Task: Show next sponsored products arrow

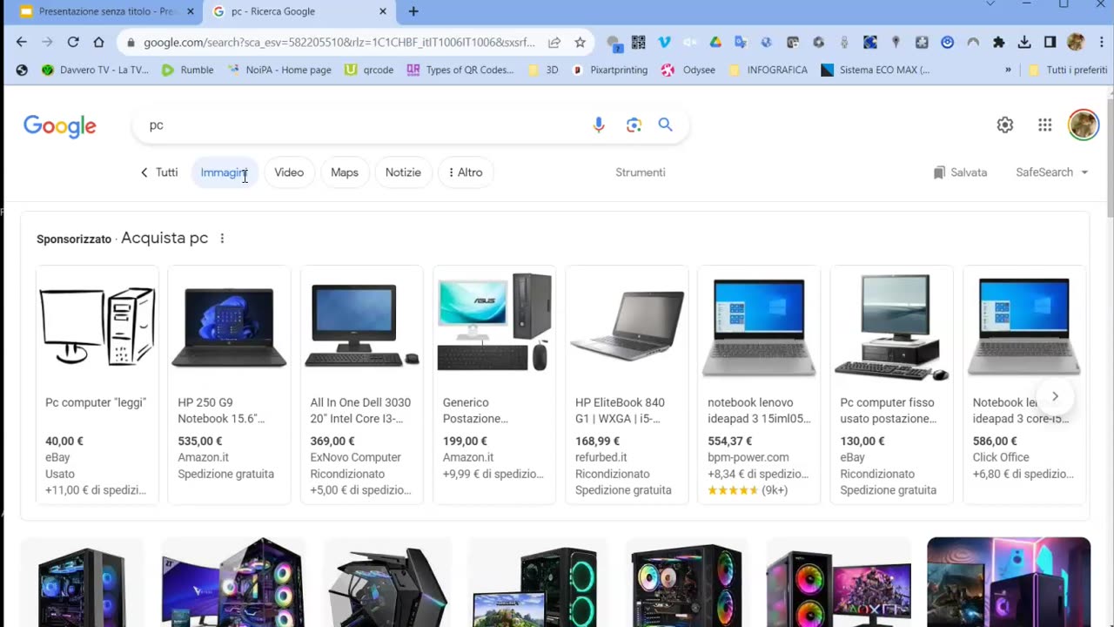Action: [1055, 396]
